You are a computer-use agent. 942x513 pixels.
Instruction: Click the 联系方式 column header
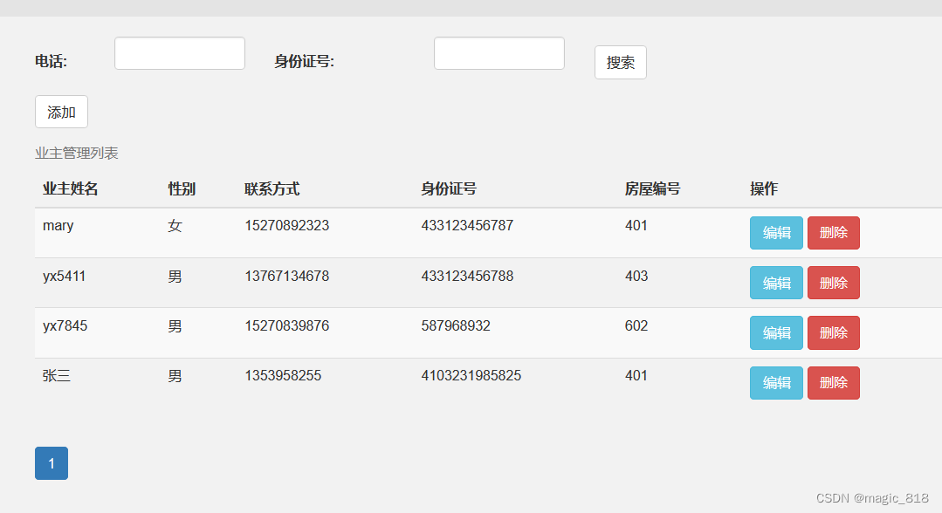tap(272, 188)
